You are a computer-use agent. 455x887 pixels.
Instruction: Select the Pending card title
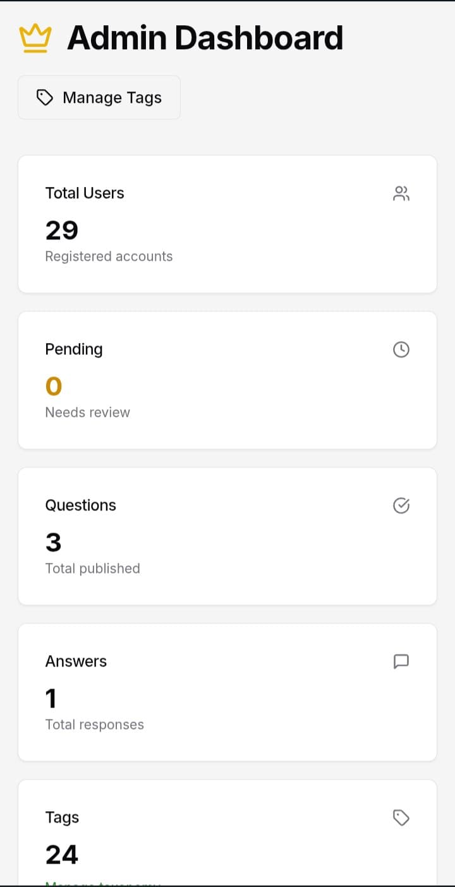coord(74,349)
